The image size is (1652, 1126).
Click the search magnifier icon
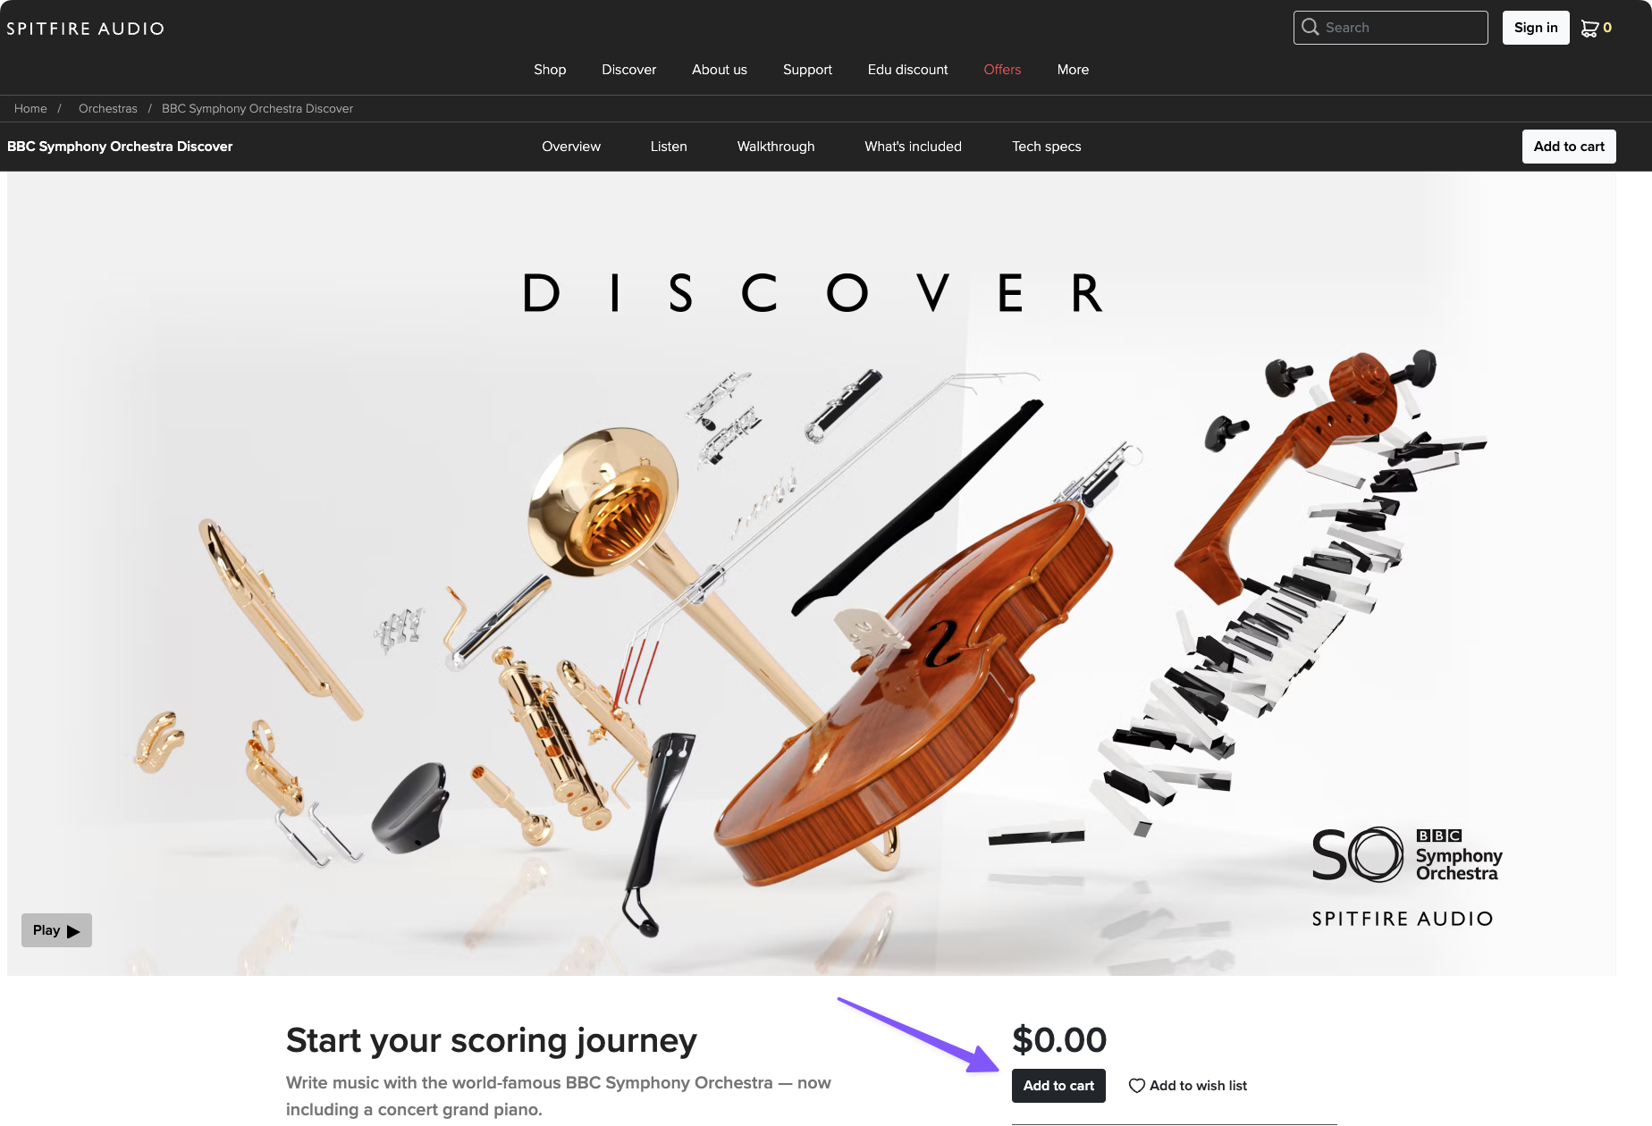point(1311,27)
